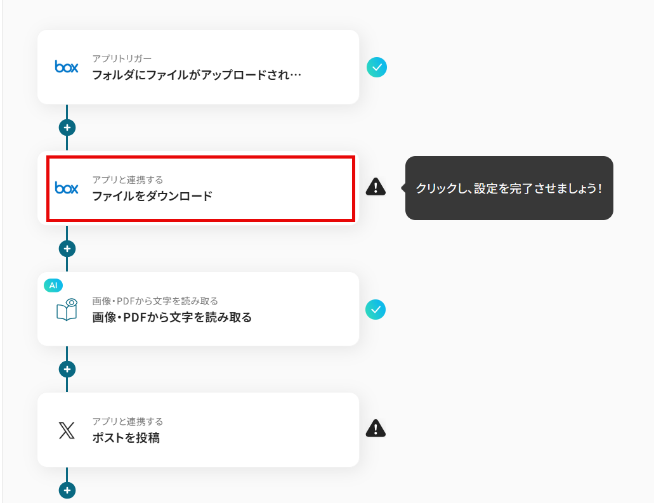Click the book-and-eye OCR icon

(67, 309)
